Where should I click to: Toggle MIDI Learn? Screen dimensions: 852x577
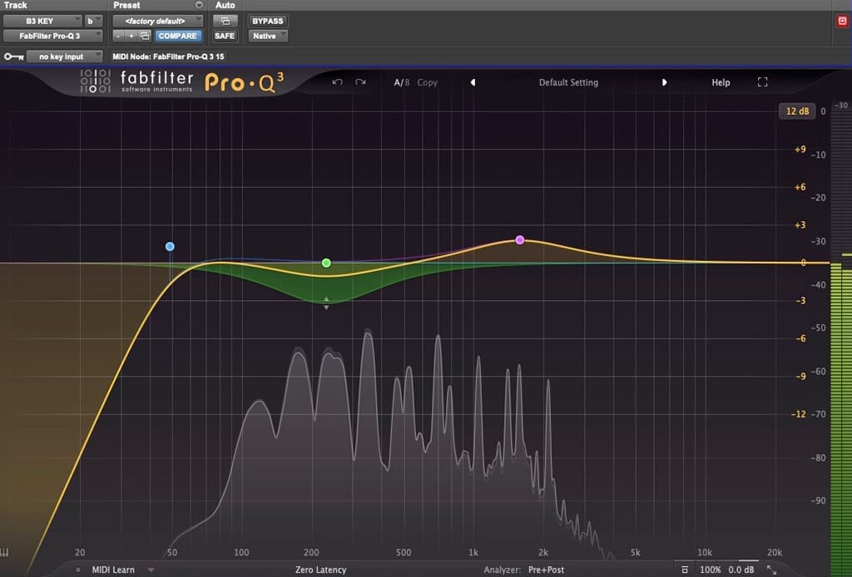point(113,570)
